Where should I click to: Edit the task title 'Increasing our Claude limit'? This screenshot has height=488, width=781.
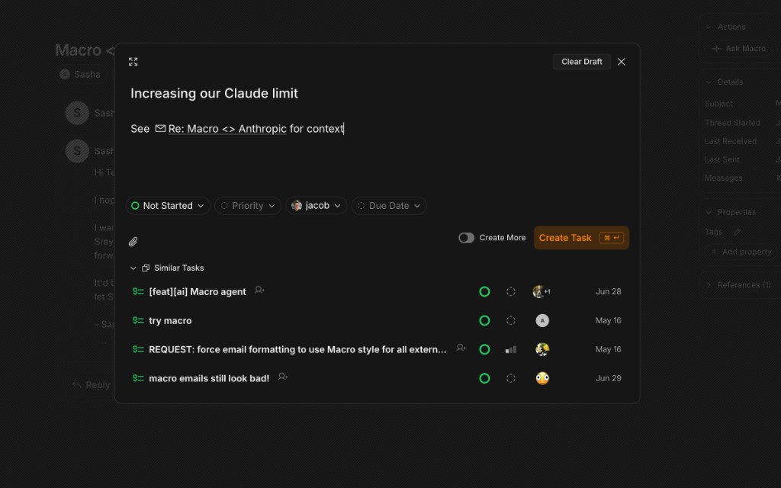click(214, 93)
